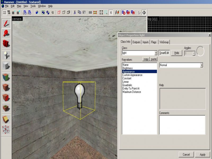Viewport: 212px width, 159px height.
Task: Open the Vertex tool wireframe icon
Action: click(6, 130)
